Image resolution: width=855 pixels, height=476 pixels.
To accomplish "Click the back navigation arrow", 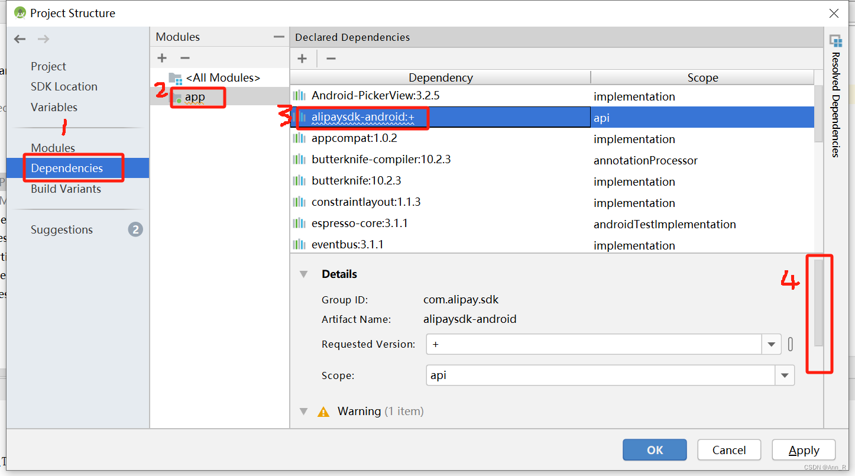I will 20,39.
